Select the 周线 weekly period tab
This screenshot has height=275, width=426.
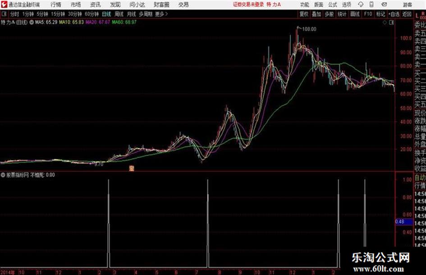(x=119, y=14)
